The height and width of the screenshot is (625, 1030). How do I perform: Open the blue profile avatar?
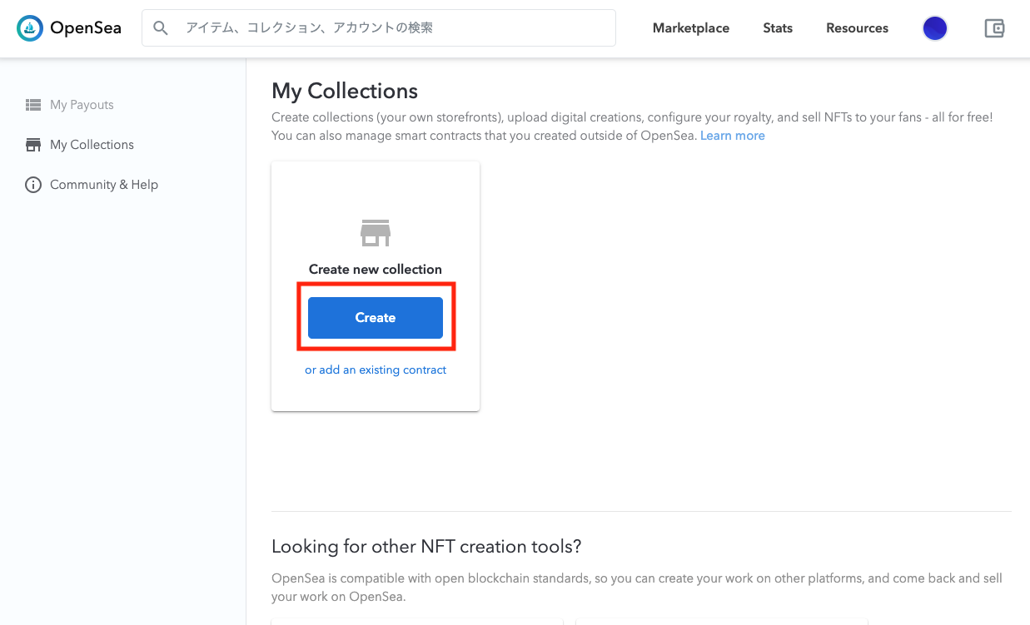click(935, 28)
